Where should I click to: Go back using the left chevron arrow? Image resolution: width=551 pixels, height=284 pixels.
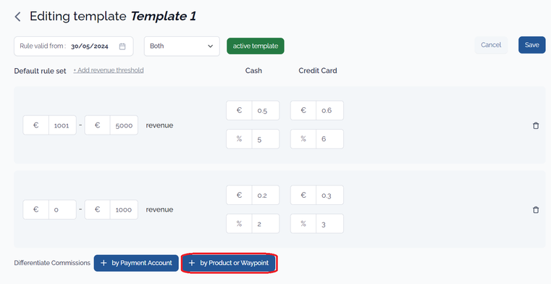pos(17,17)
